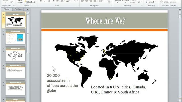Screen dimensions: 182x102
Task: Click the "Located in 8 U.S. cities" text
Action: [118, 90]
